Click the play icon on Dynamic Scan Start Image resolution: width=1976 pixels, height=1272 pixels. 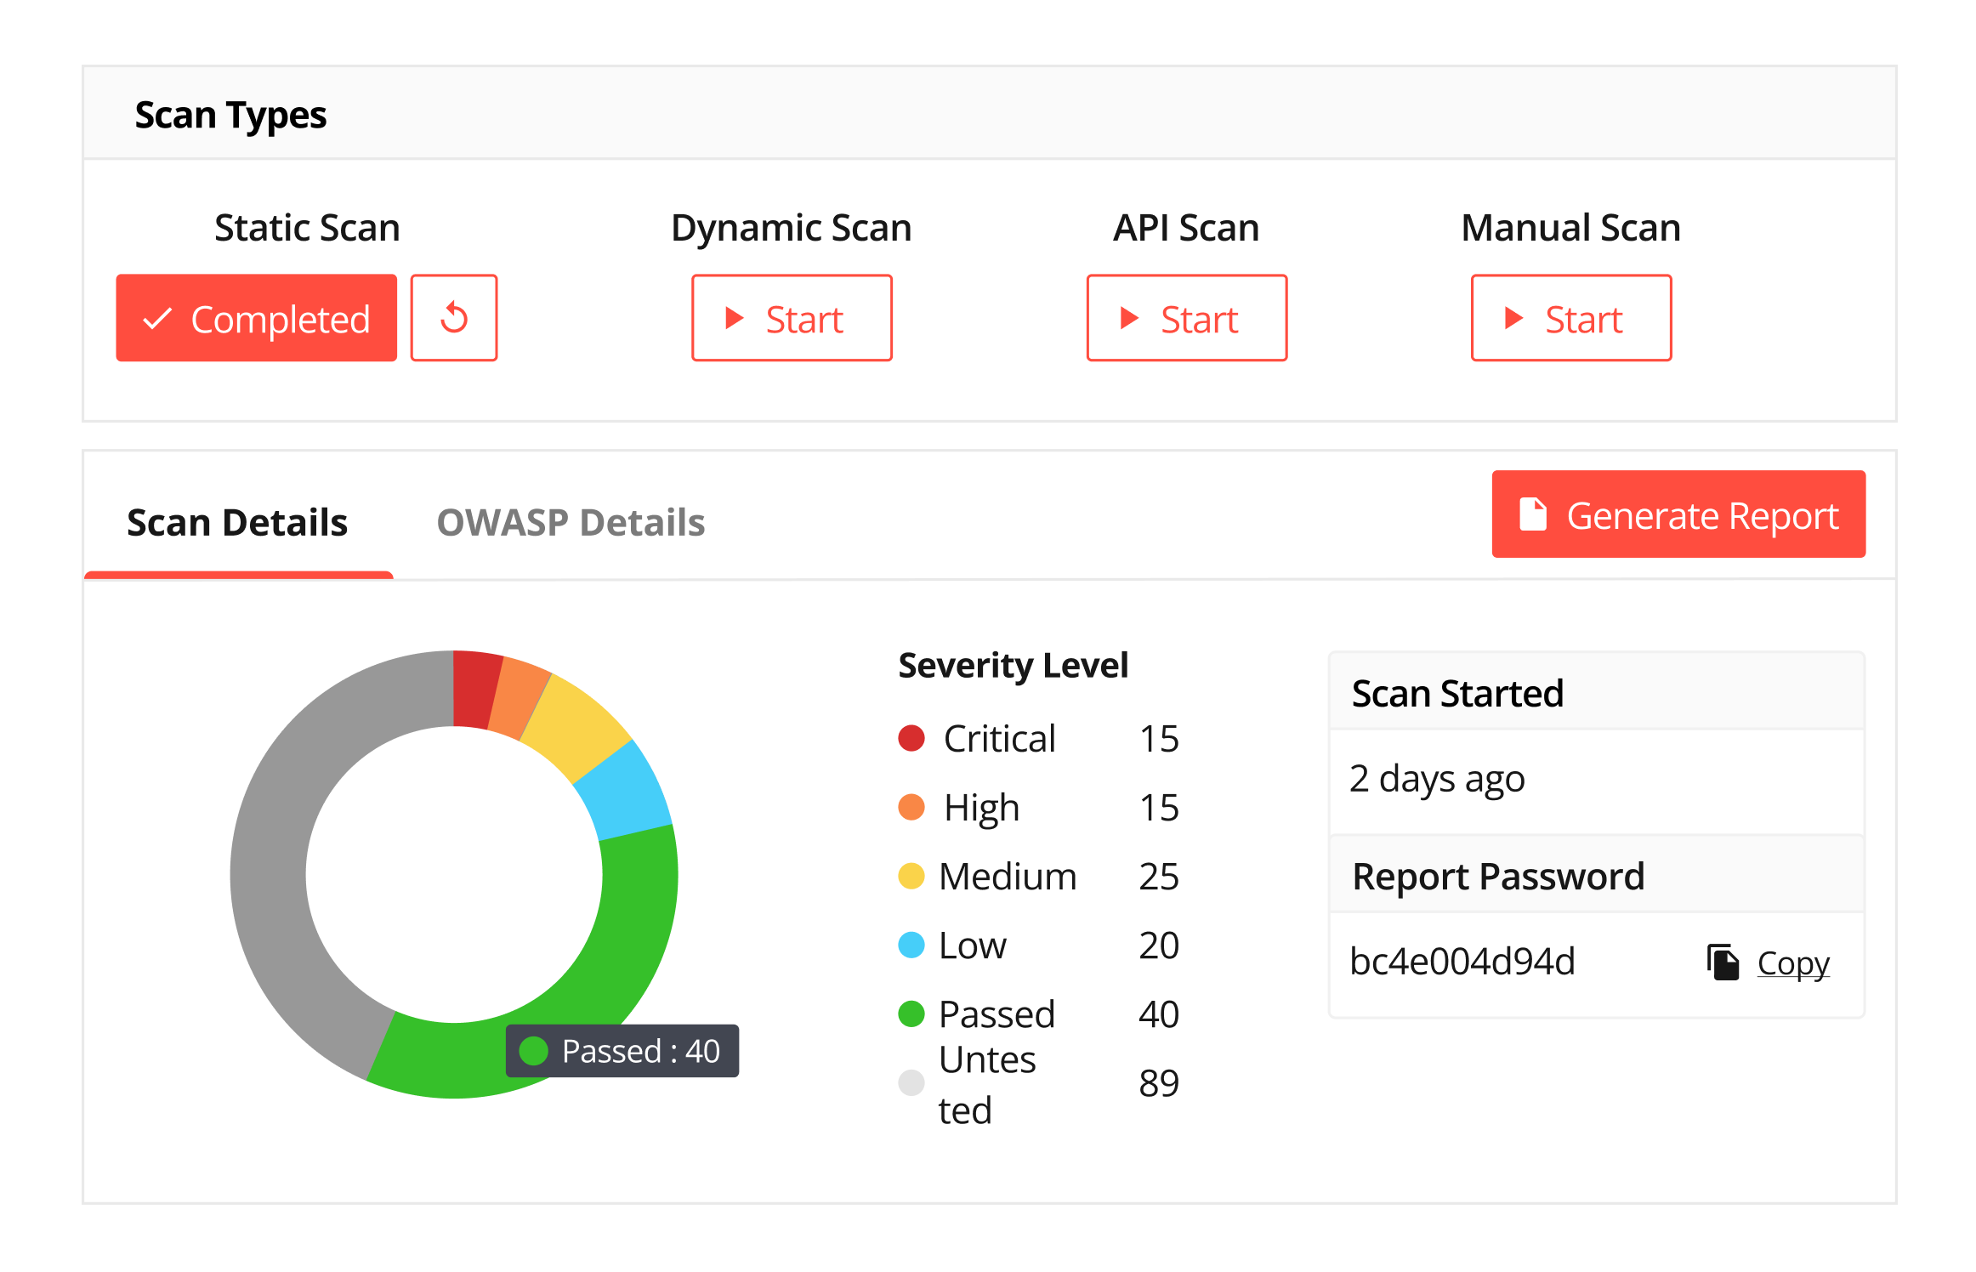tap(734, 318)
